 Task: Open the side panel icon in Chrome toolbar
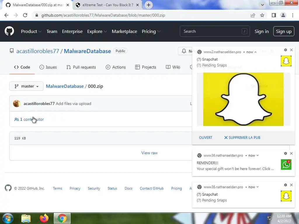(274, 15)
